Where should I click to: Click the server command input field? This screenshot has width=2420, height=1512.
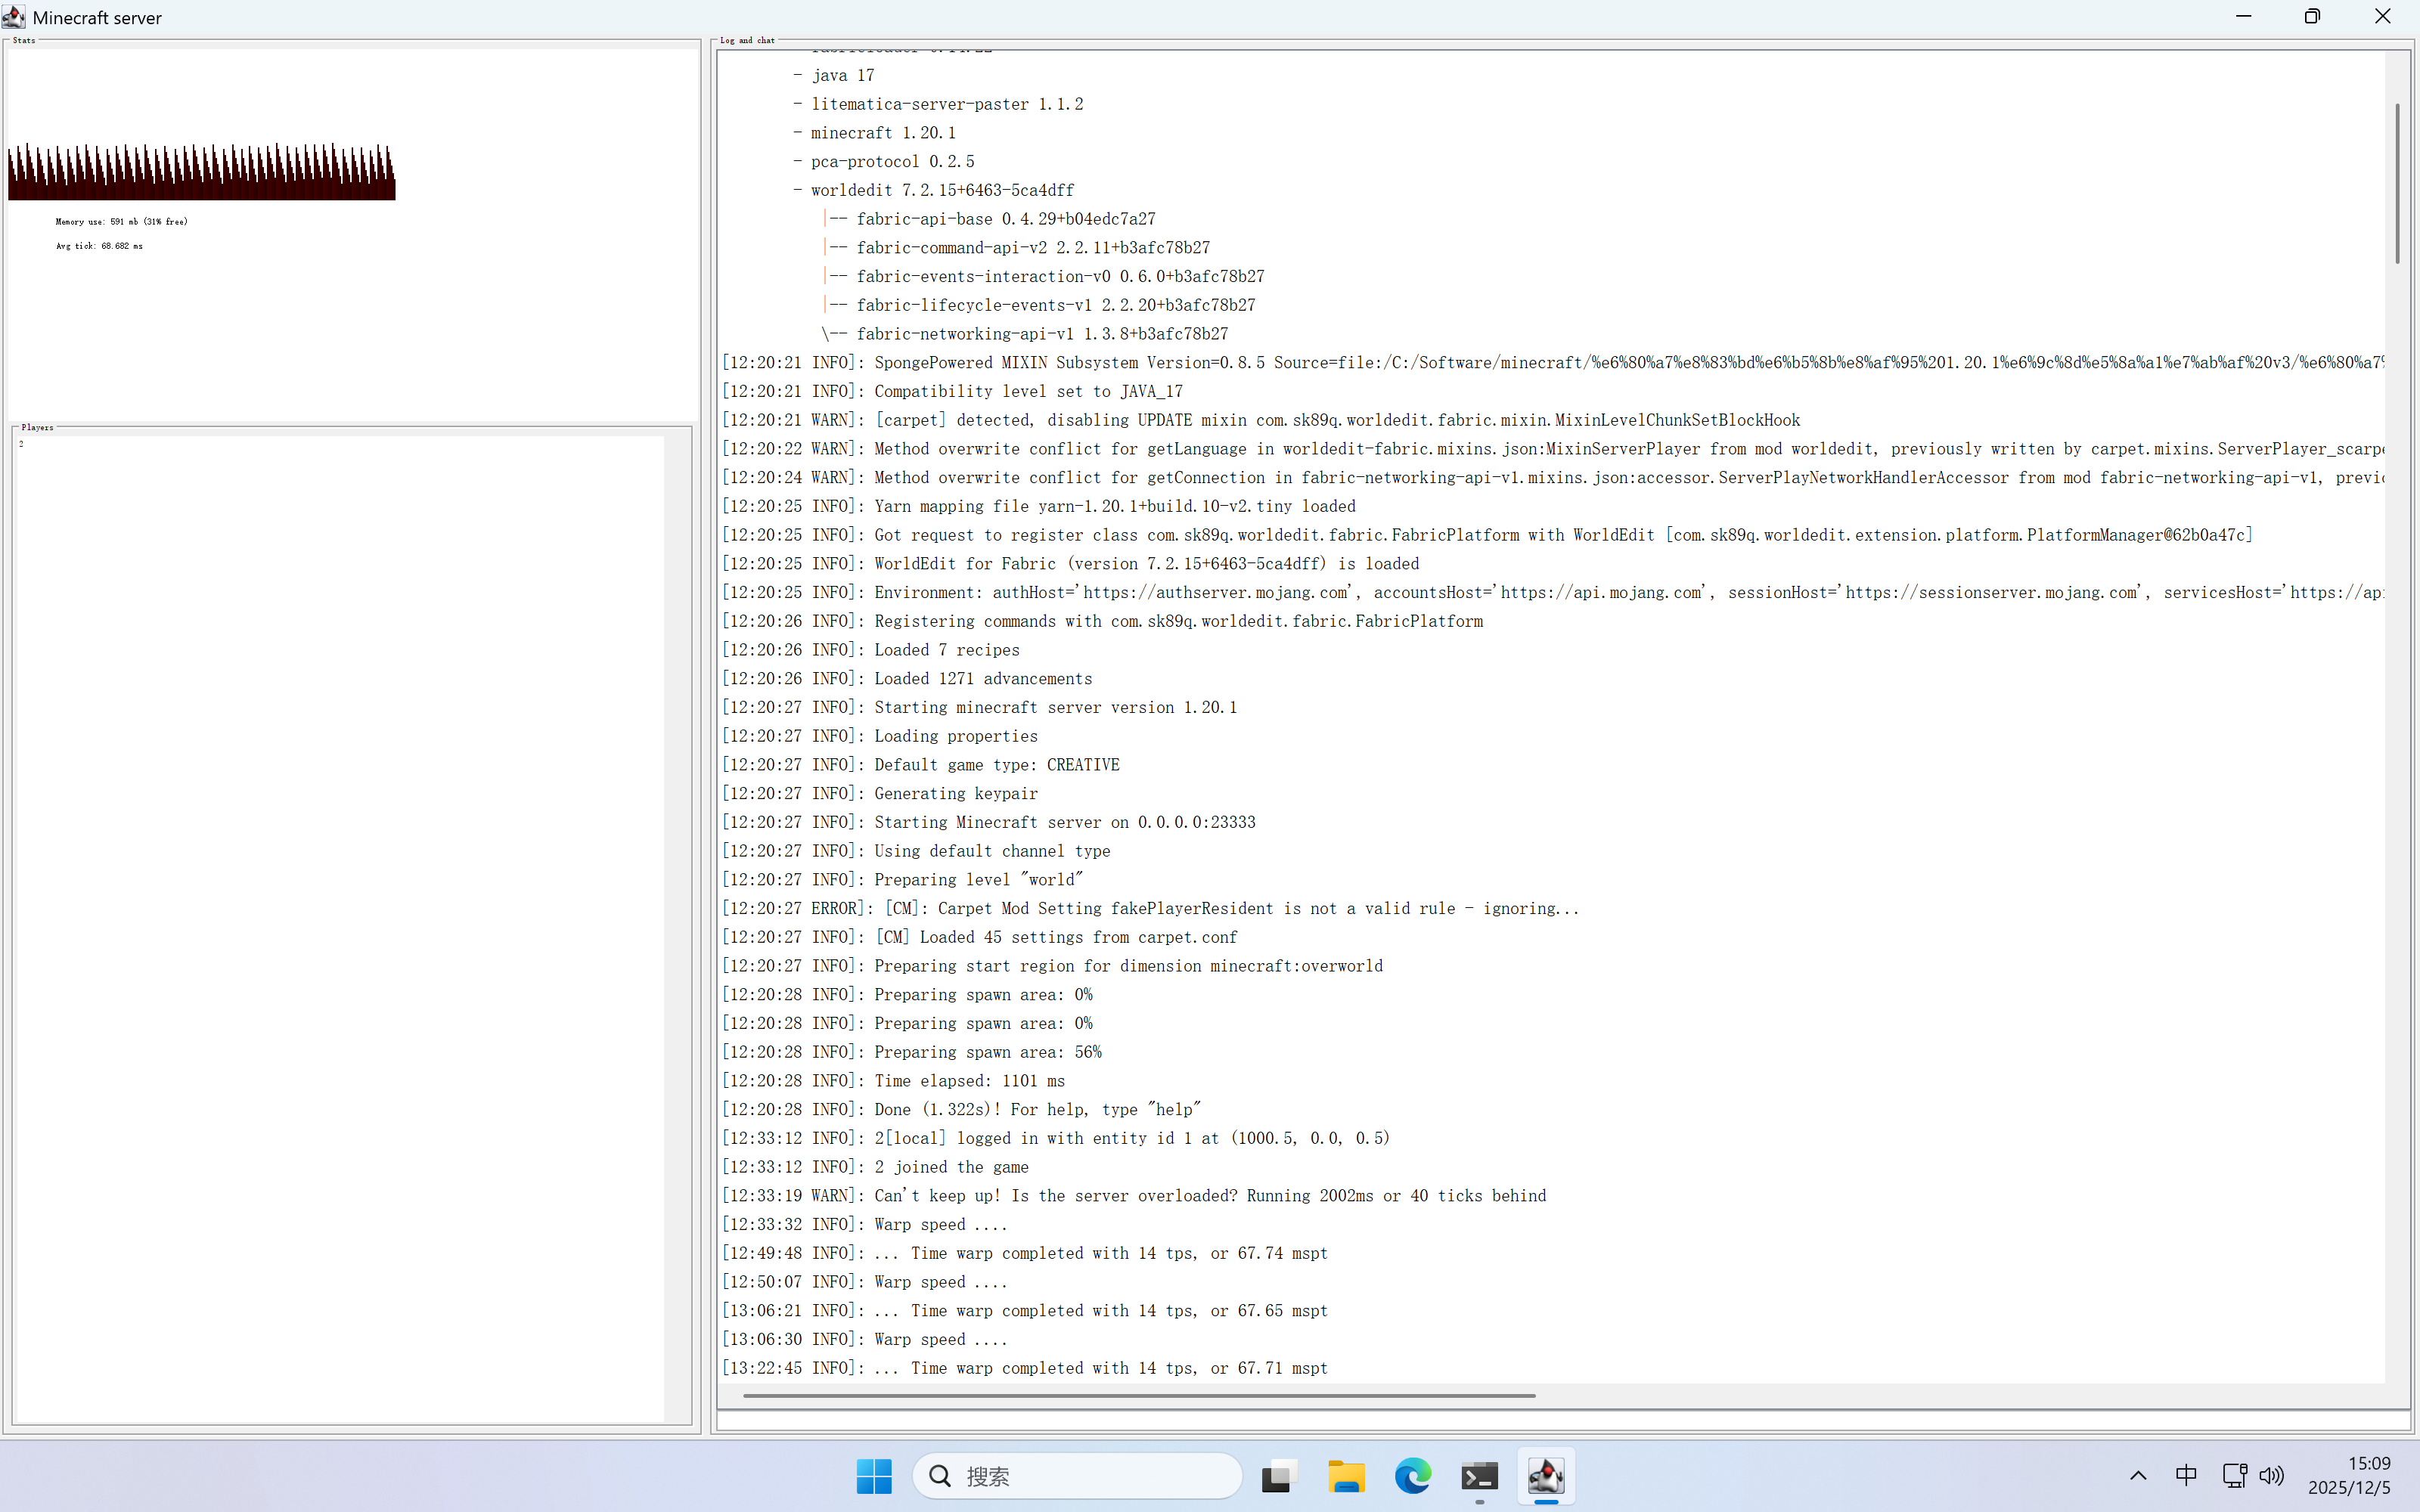1560,1420
